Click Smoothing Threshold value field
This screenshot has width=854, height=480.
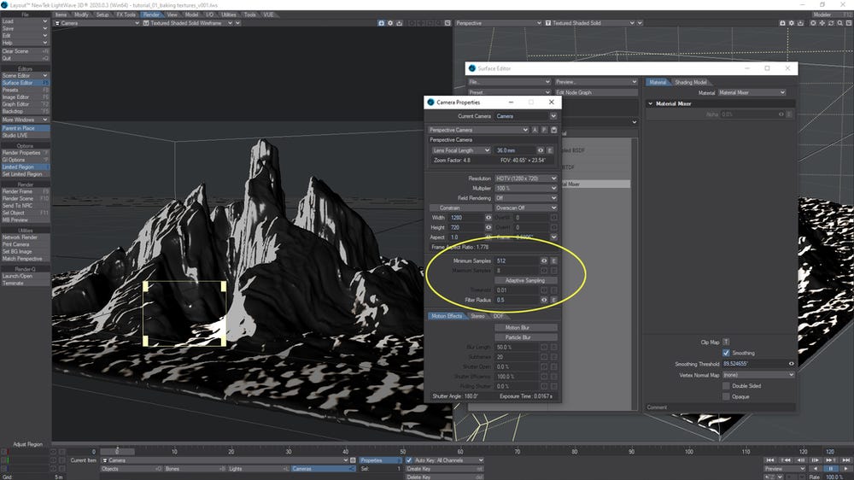tap(754, 364)
